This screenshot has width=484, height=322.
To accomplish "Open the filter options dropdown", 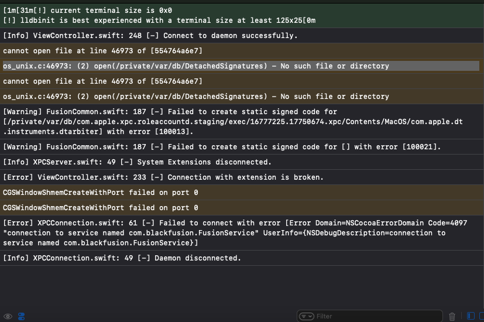I will click(x=307, y=316).
